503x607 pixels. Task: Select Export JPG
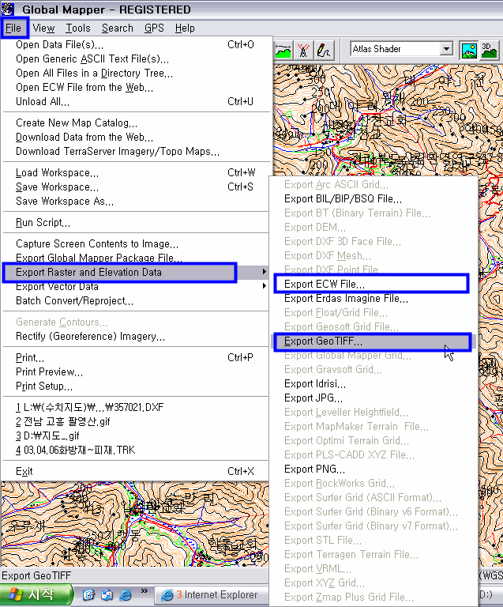click(373, 398)
